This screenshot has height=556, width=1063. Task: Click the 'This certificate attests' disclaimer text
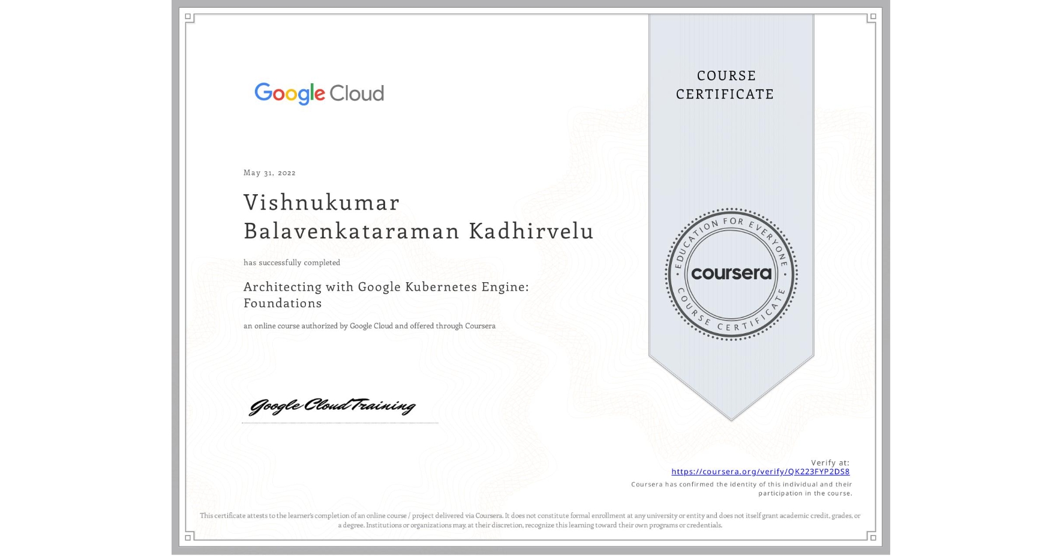[x=530, y=520]
